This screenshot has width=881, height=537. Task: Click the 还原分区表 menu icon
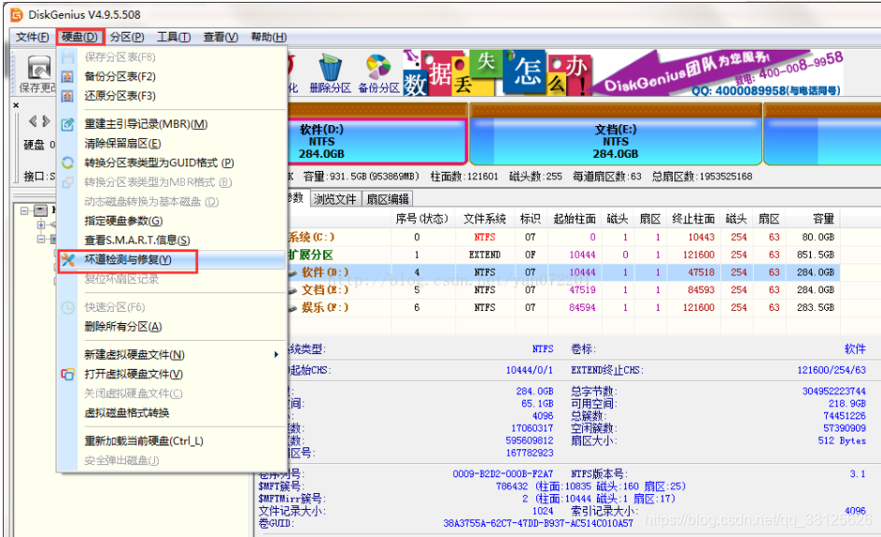pos(67,96)
